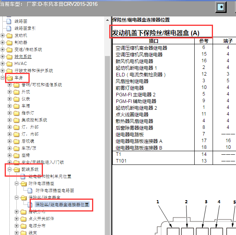Open the 线路图 document
Screen dimensions: 236x235
pyautogui.click(x=21, y=21)
